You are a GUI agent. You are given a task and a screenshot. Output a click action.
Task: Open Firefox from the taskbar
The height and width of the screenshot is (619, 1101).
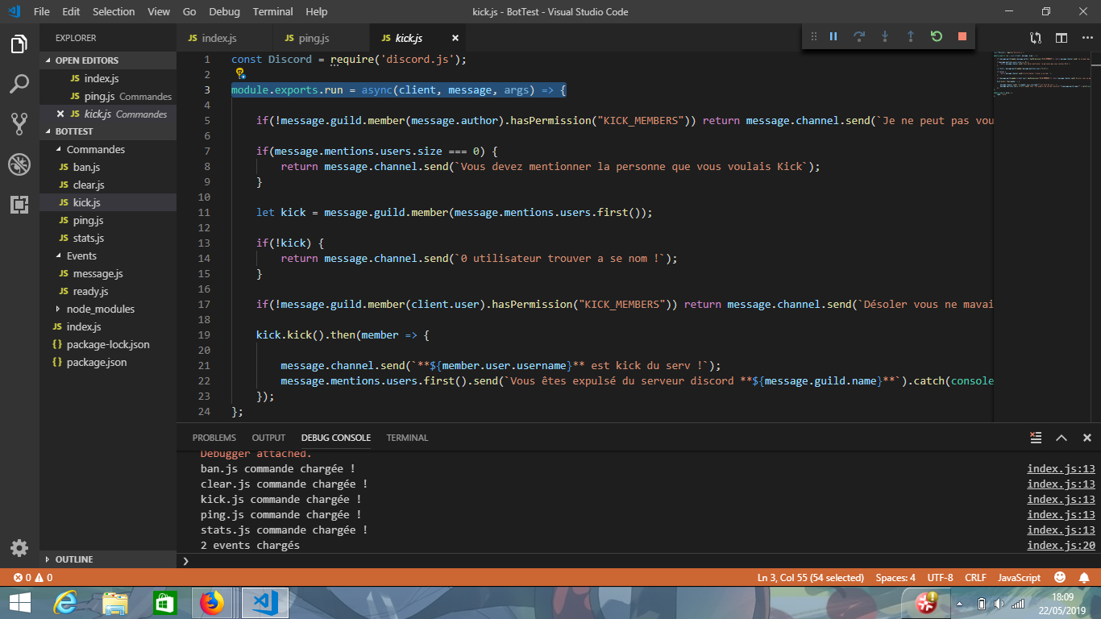tap(213, 602)
